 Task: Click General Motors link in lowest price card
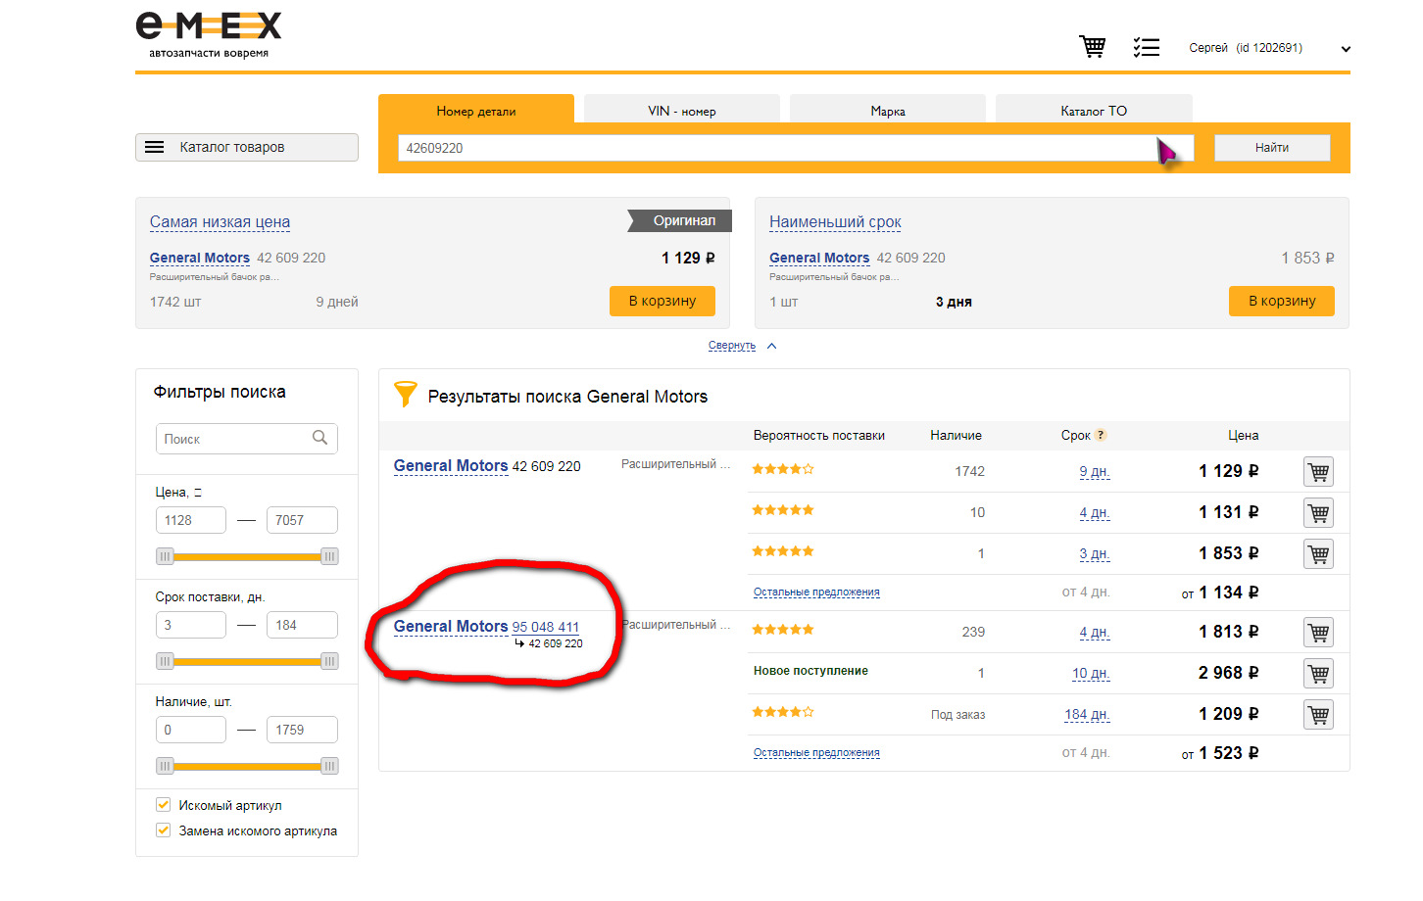[200, 258]
